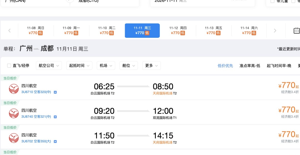
Task: Enable the 直飞/经停 checkbox
Action: pyautogui.click(x=9, y=66)
